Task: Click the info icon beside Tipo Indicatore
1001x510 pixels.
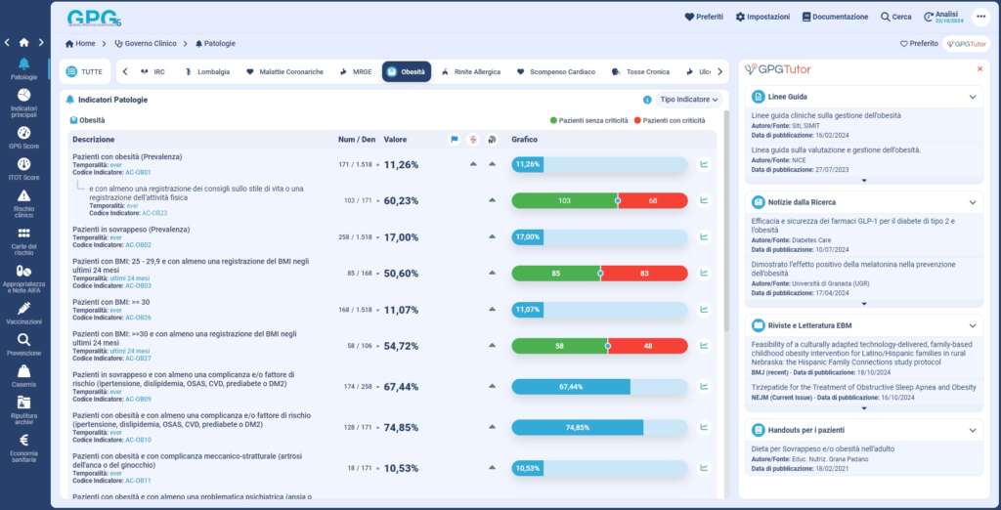Action: (x=647, y=100)
